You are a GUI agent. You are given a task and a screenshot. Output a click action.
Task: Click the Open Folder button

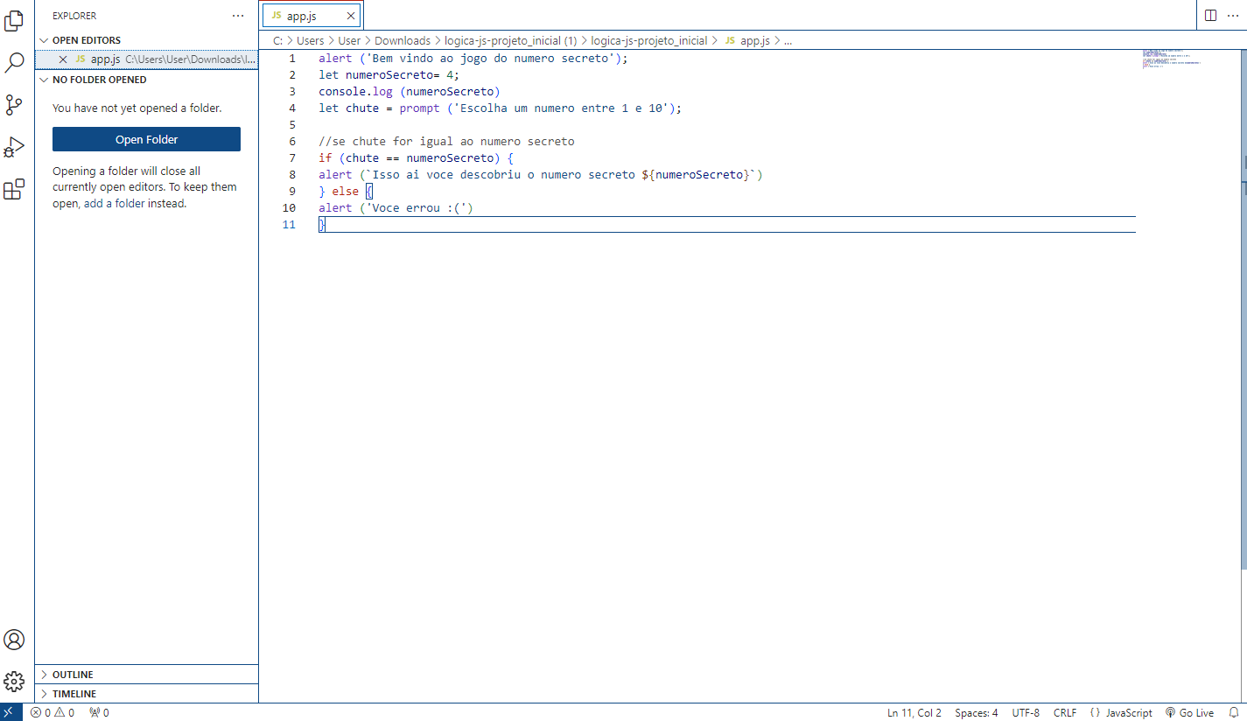pos(146,139)
